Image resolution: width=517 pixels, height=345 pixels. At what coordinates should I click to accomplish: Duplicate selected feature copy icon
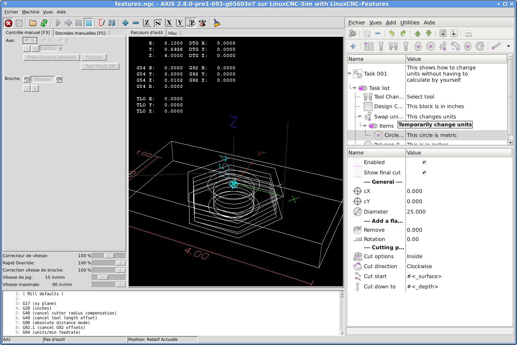(x=367, y=33)
